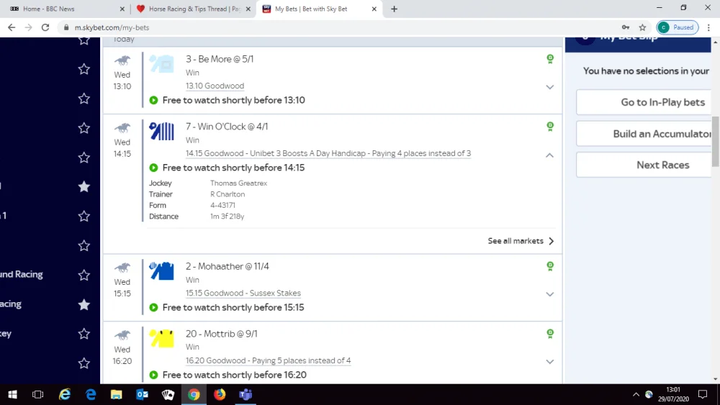Click the distance value 1m 3f 218y
This screenshot has height=405, width=720.
tap(227, 216)
